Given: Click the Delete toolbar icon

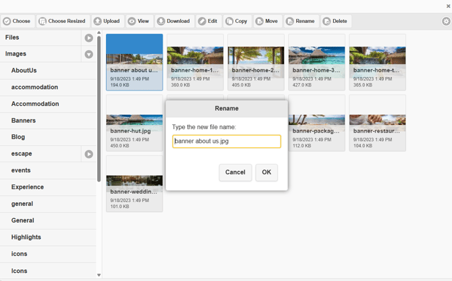Looking at the screenshot, I should pyautogui.click(x=327, y=21).
